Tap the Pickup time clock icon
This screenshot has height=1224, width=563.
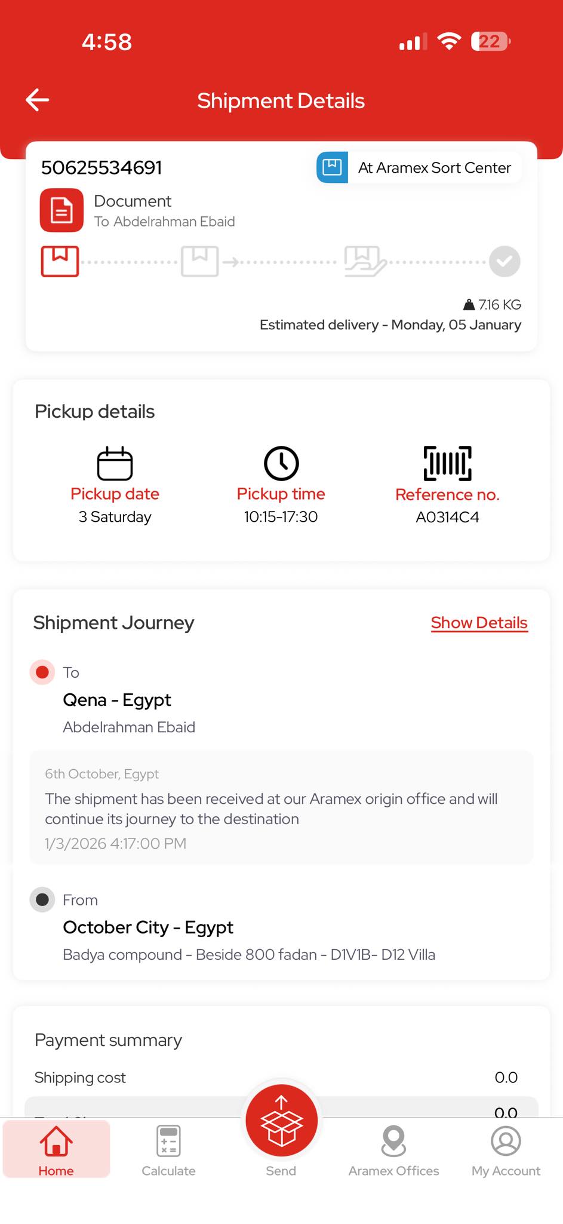point(281,463)
